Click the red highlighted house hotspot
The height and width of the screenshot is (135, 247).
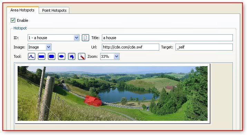click(93, 101)
